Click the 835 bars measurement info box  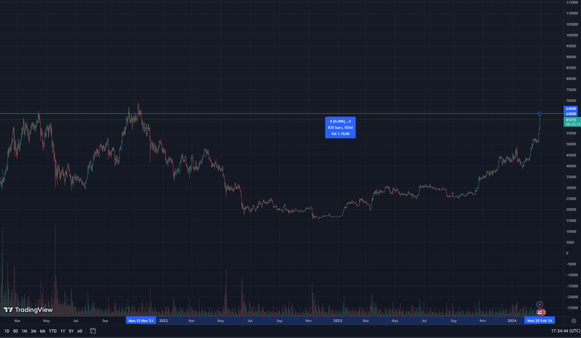point(340,127)
